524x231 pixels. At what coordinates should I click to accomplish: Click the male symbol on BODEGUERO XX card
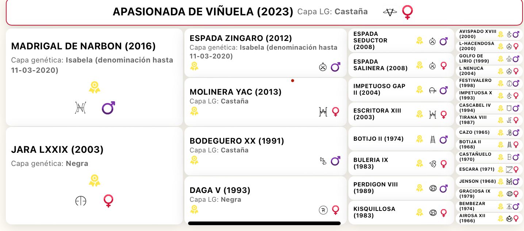click(335, 161)
